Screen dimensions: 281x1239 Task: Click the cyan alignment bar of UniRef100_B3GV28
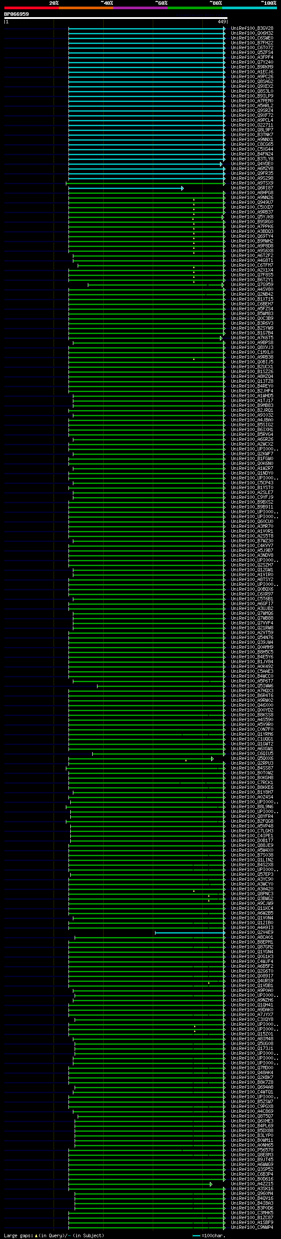[147, 29]
